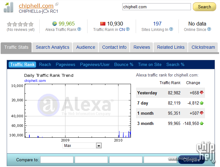The width and height of the screenshot is (220, 167).
Task: Open the Related Links tab
Action: coord(171,47)
